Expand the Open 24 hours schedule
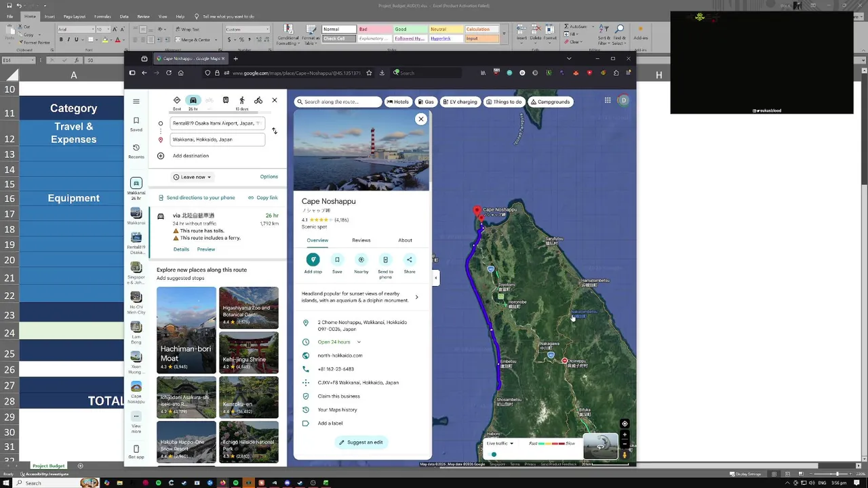 (x=359, y=342)
